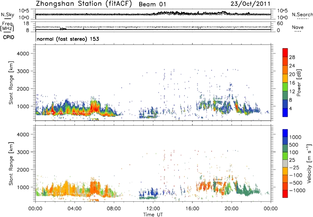The image size is (313, 217).
Task: Pick the Power colorbar segment between 20 and 24
Action: click(x=285, y=70)
